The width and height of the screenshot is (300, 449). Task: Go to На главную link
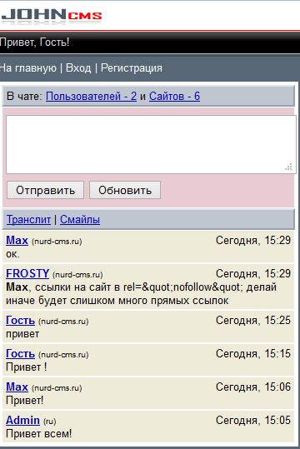[28, 68]
